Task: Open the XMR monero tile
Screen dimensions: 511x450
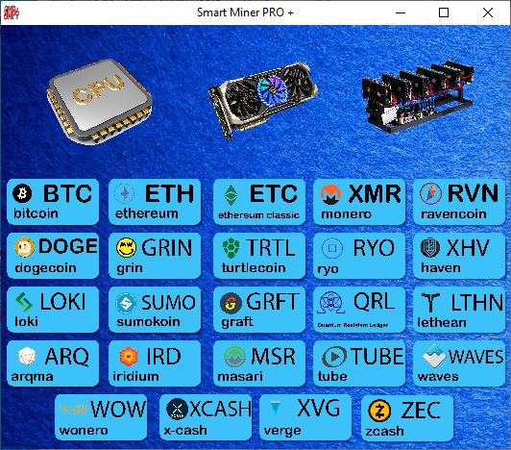Action: (359, 202)
